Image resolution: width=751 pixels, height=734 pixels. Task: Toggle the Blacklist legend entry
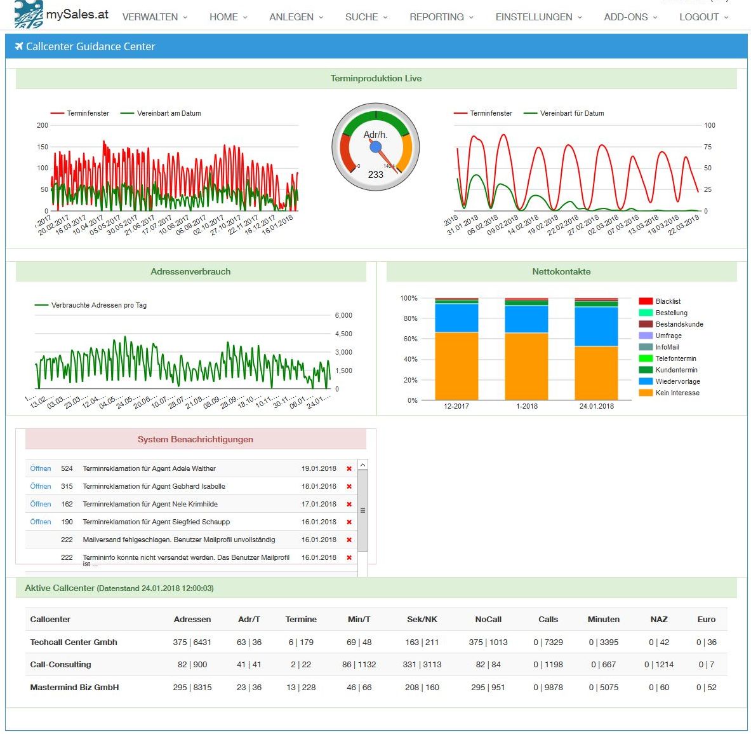pyautogui.click(x=668, y=301)
